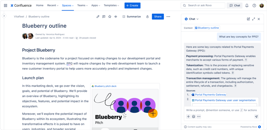Start a new chat in Rovo panel
Screen dimensions: 267x130
[x=248, y=19]
